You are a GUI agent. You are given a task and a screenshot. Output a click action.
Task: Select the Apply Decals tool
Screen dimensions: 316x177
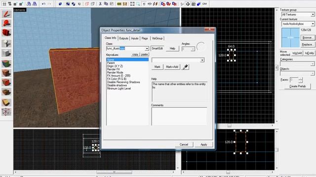[x=6, y=82]
